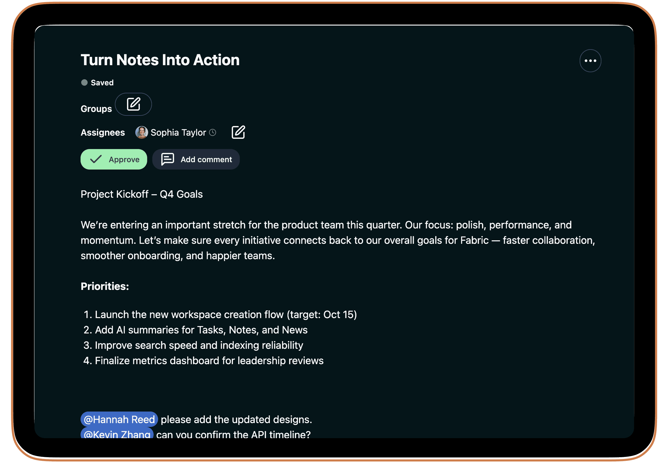The height and width of the screenshot is (465, 668).
Task: Click list item about AI summaries
Action: point(201,330)
